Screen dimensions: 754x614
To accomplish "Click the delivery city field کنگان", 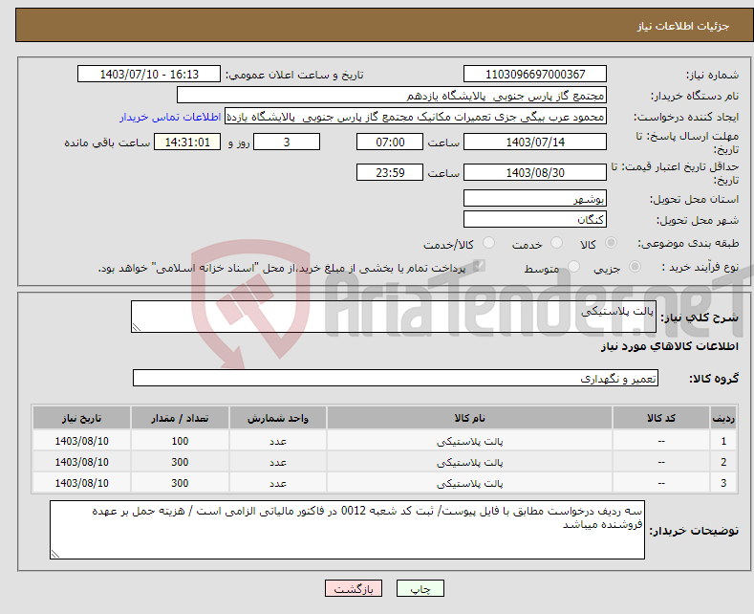I will [x=535, y=219].
